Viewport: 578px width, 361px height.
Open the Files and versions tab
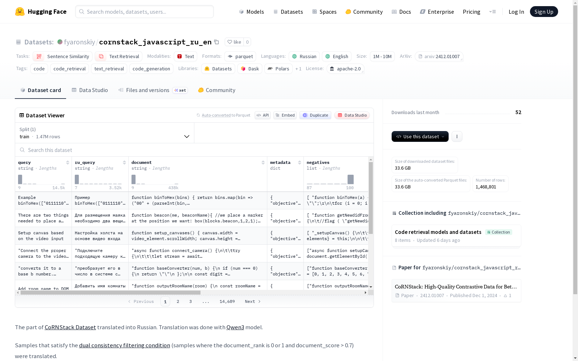coord(153,90)
